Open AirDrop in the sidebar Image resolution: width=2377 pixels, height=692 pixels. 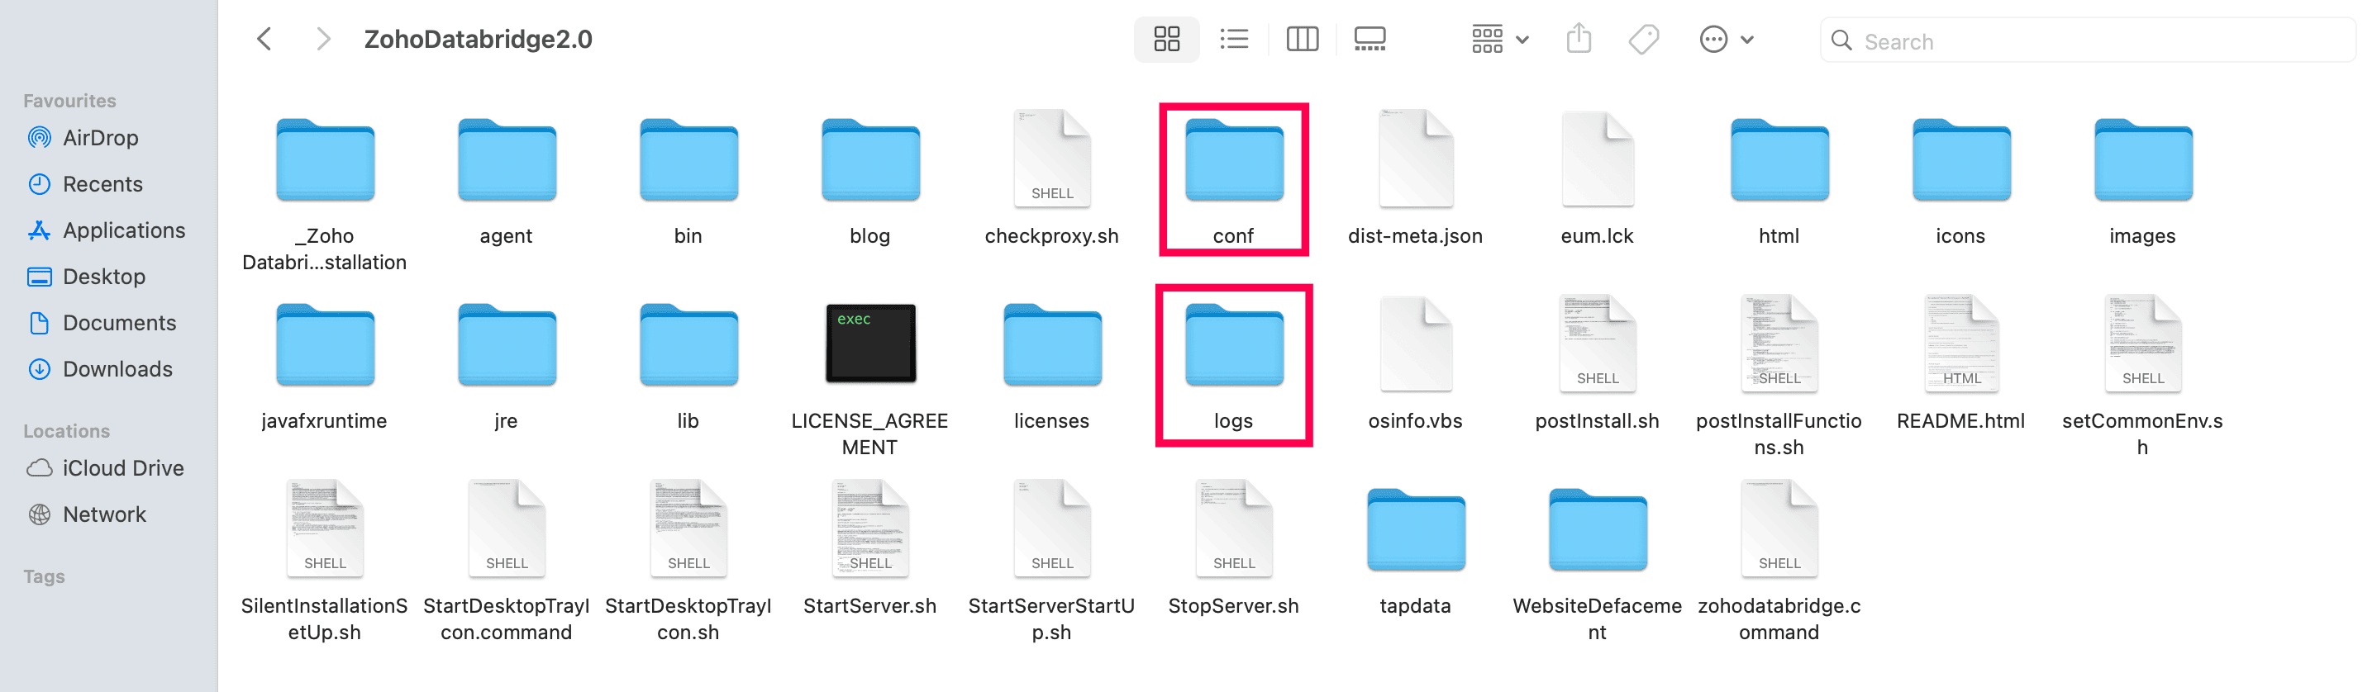point(84,138)
